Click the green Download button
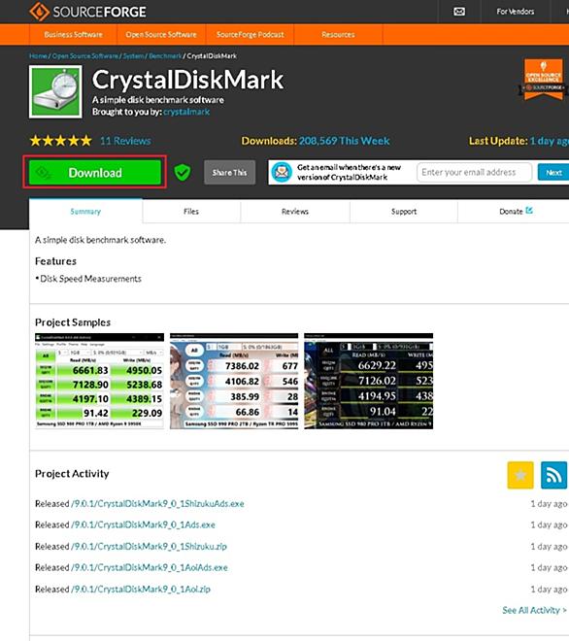This screenshot has height=641, width=569. pyautogui.click(x=95, y=173)
